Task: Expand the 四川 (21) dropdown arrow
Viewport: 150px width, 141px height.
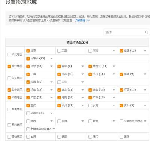Action: (82, 105)
